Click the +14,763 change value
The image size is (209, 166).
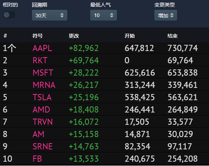tap(84, 146)
